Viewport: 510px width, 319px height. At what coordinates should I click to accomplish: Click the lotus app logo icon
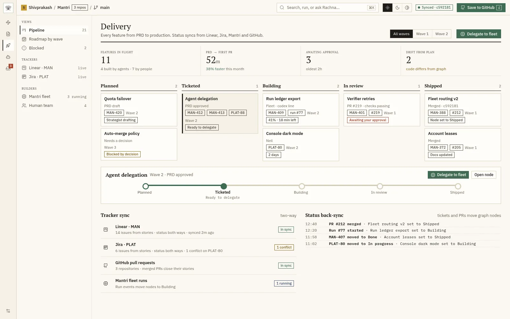tap(8, 8)
